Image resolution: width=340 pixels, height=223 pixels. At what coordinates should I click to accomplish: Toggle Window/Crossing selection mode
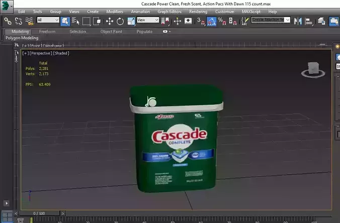point(97,21)
